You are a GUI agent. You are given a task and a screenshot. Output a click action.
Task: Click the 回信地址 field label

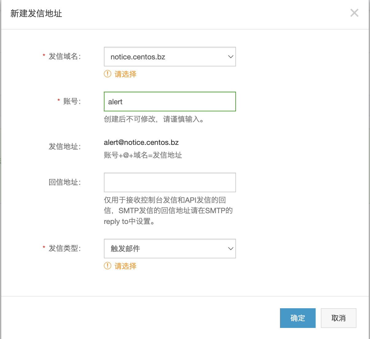click(65, 182)
